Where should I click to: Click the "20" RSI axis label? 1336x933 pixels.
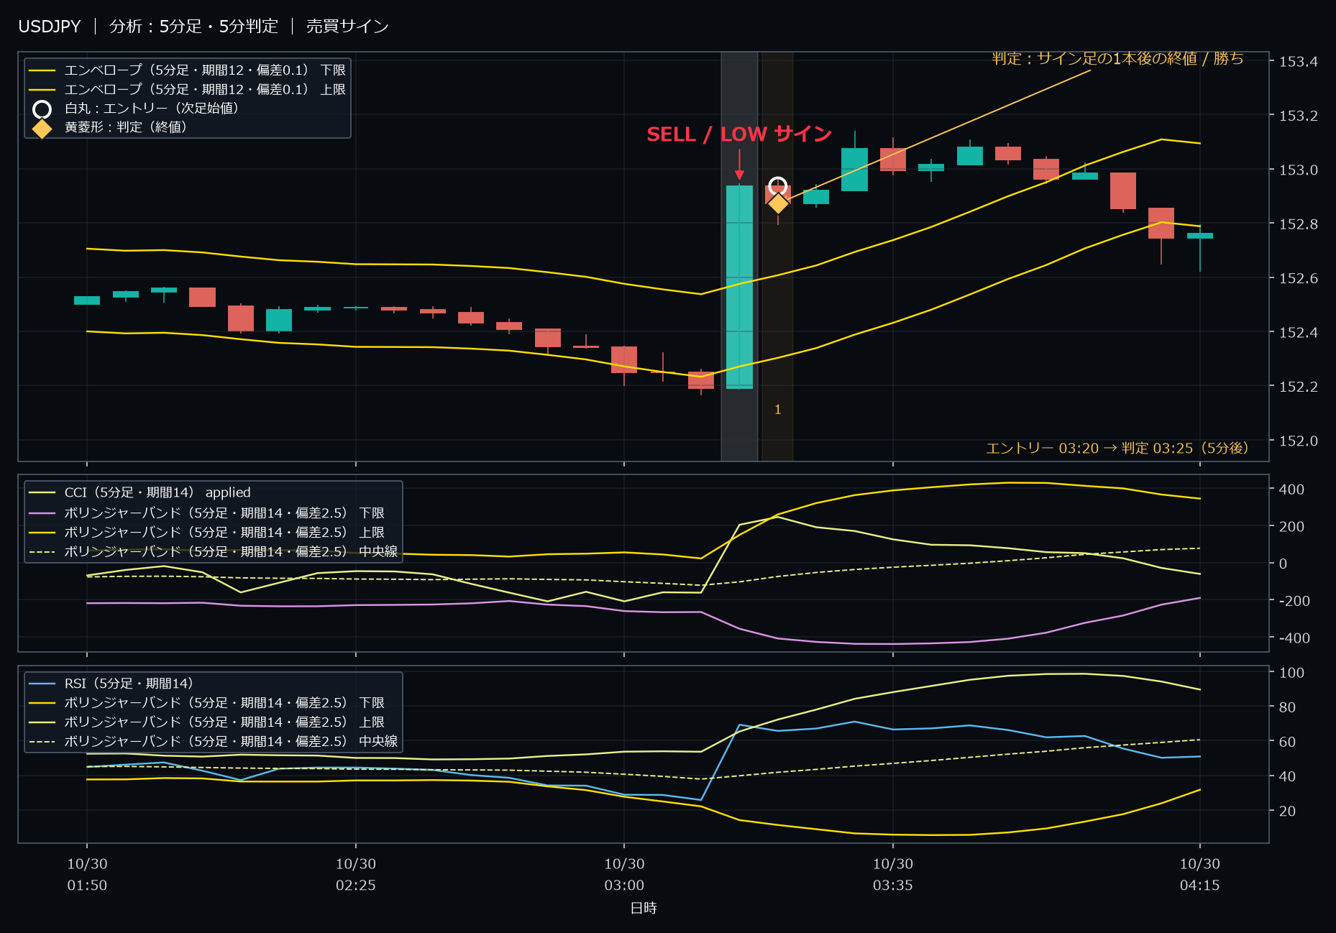[x=1287, y=811]
